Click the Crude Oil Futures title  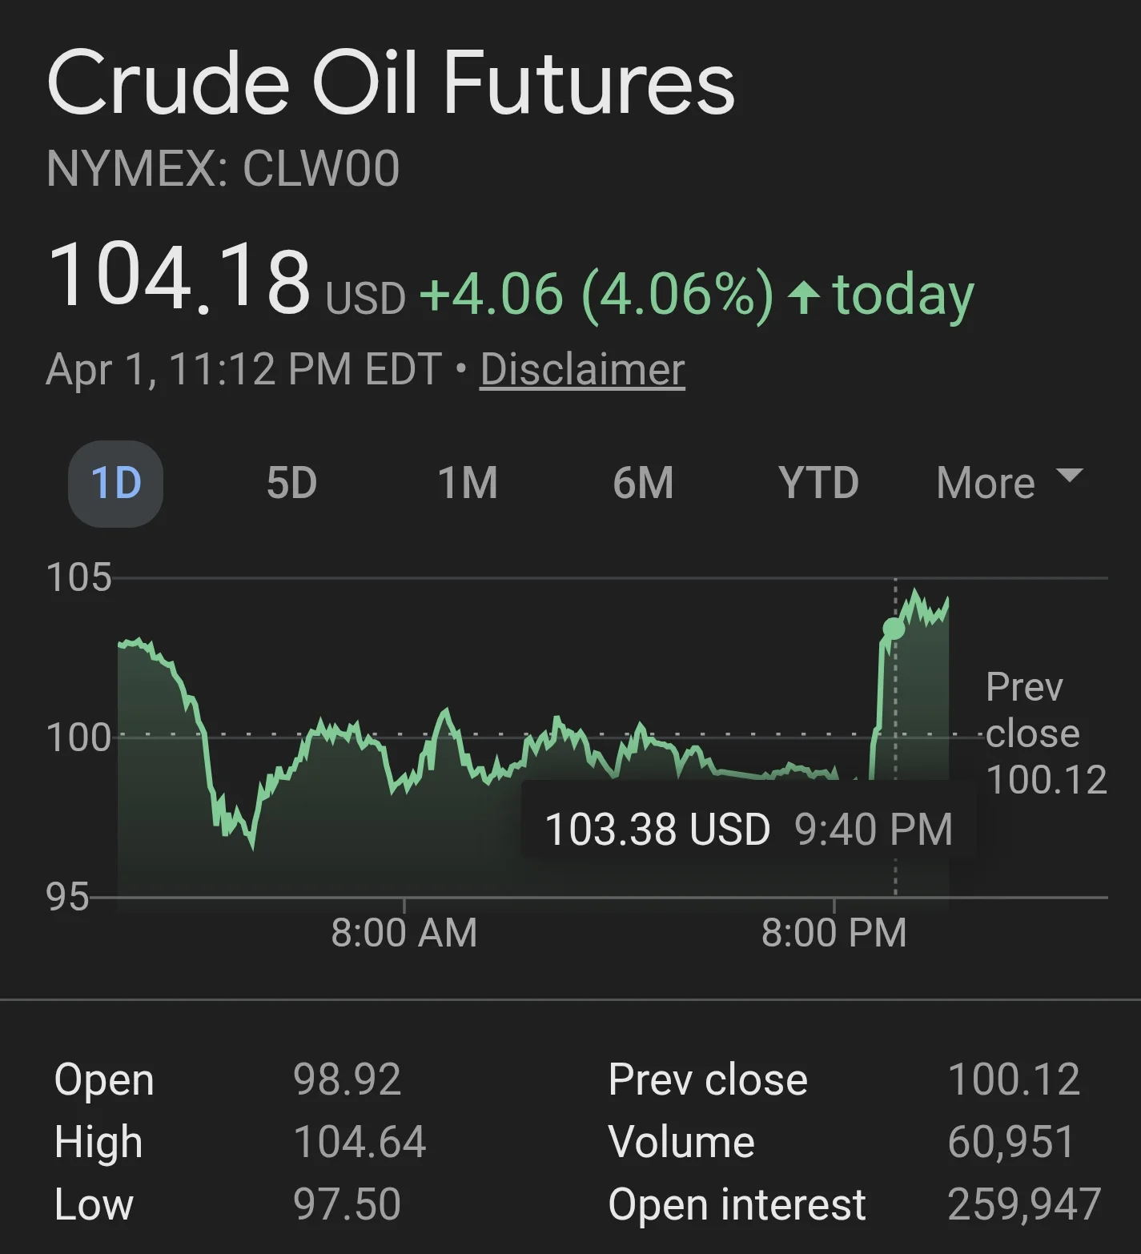click(x=391, y=83)
